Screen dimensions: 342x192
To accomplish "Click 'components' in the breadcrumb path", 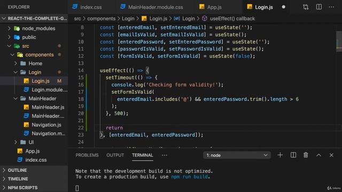I will (x=101, y=19).
